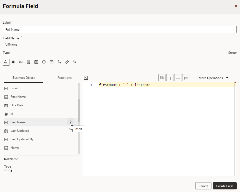Cancel the Formula Field dialog
Screen dimensions: 240x192
tap(203, 186)
